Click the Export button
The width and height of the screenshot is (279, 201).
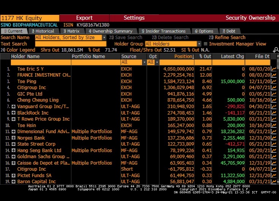tap(84, 18)
